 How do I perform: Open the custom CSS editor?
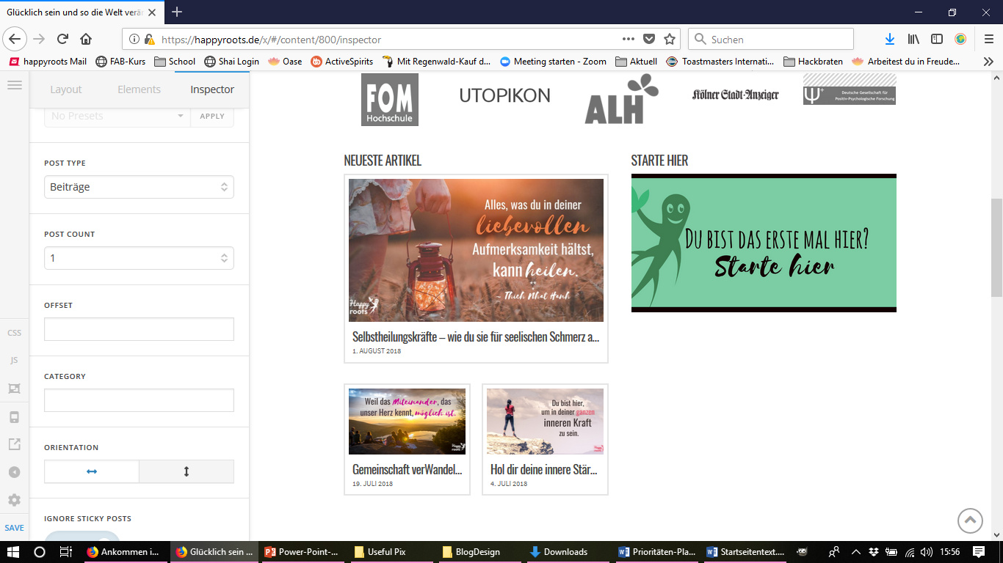tap(15, 333)
